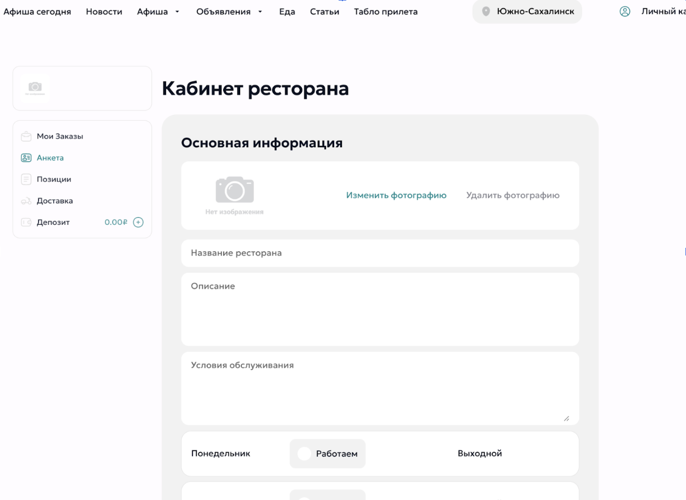Click the Название ресторана input field
Screen dimensions: 686x500
pyautogui.click(x=380, y=253)
